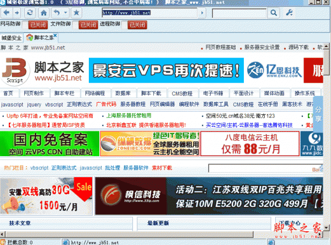
Task: Select 操作系统 navigation tab
Action: [x=305, y=93]
